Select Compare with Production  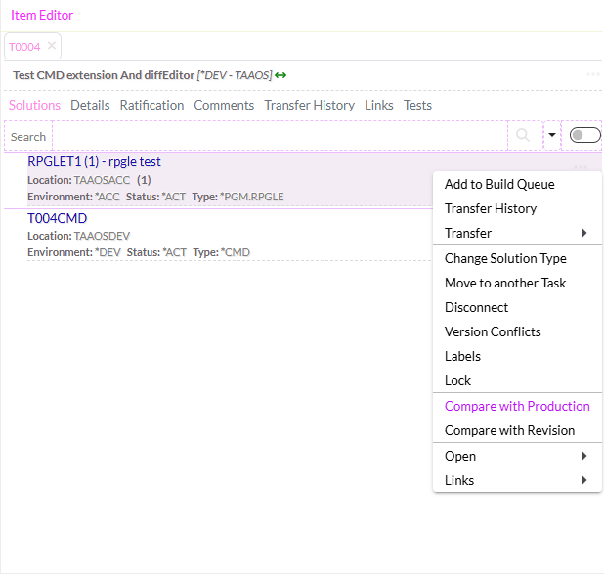click(x=517, y=406)
